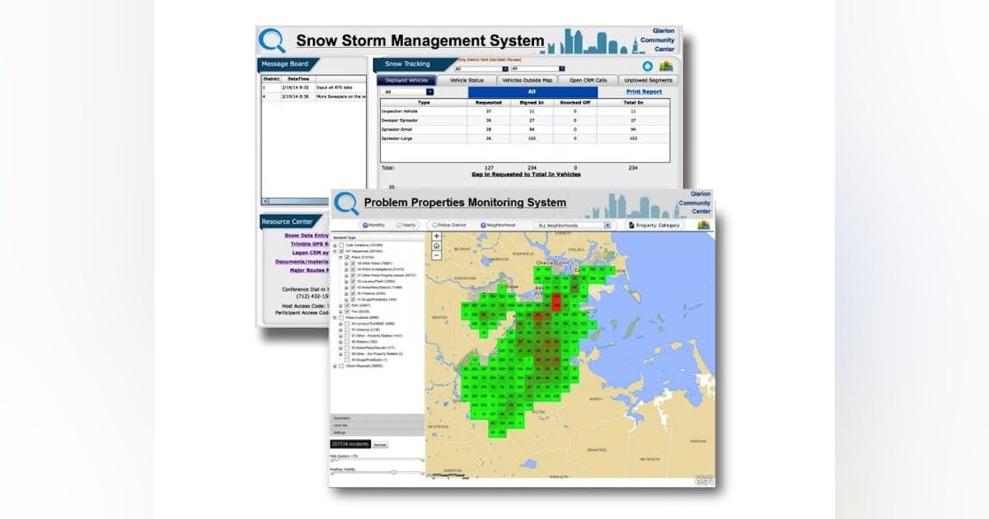Click the map zoom in plus icon
The height and width of the screenshot is (519, 989).
click(434, 235)
